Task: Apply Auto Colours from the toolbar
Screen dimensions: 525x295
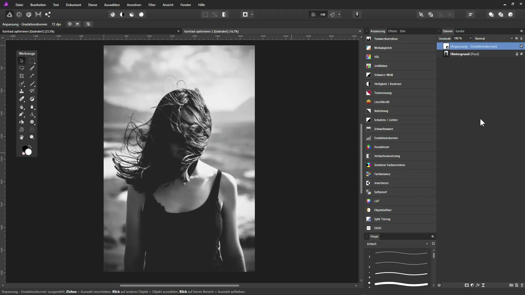Action: (132, 14)
